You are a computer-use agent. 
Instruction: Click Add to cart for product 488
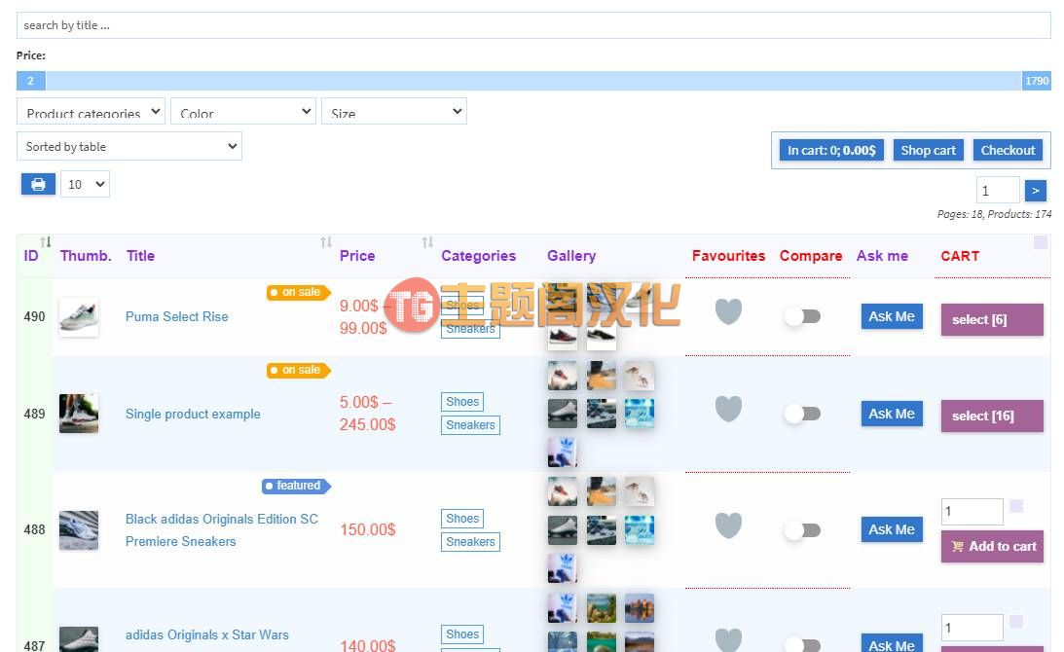click(992, 546)
